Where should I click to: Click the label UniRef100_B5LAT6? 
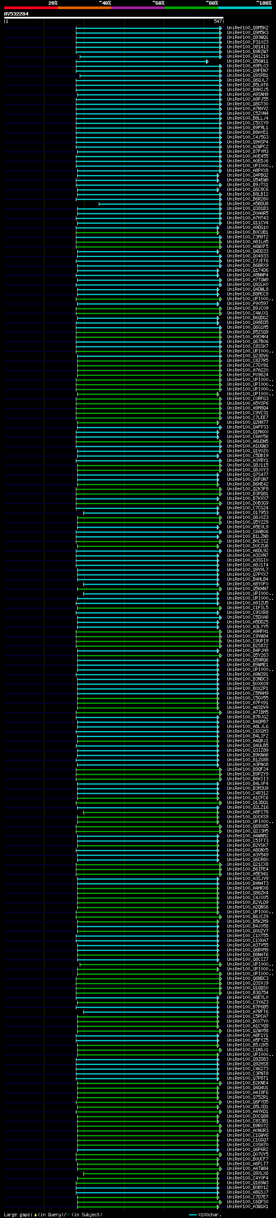(248, 85)
